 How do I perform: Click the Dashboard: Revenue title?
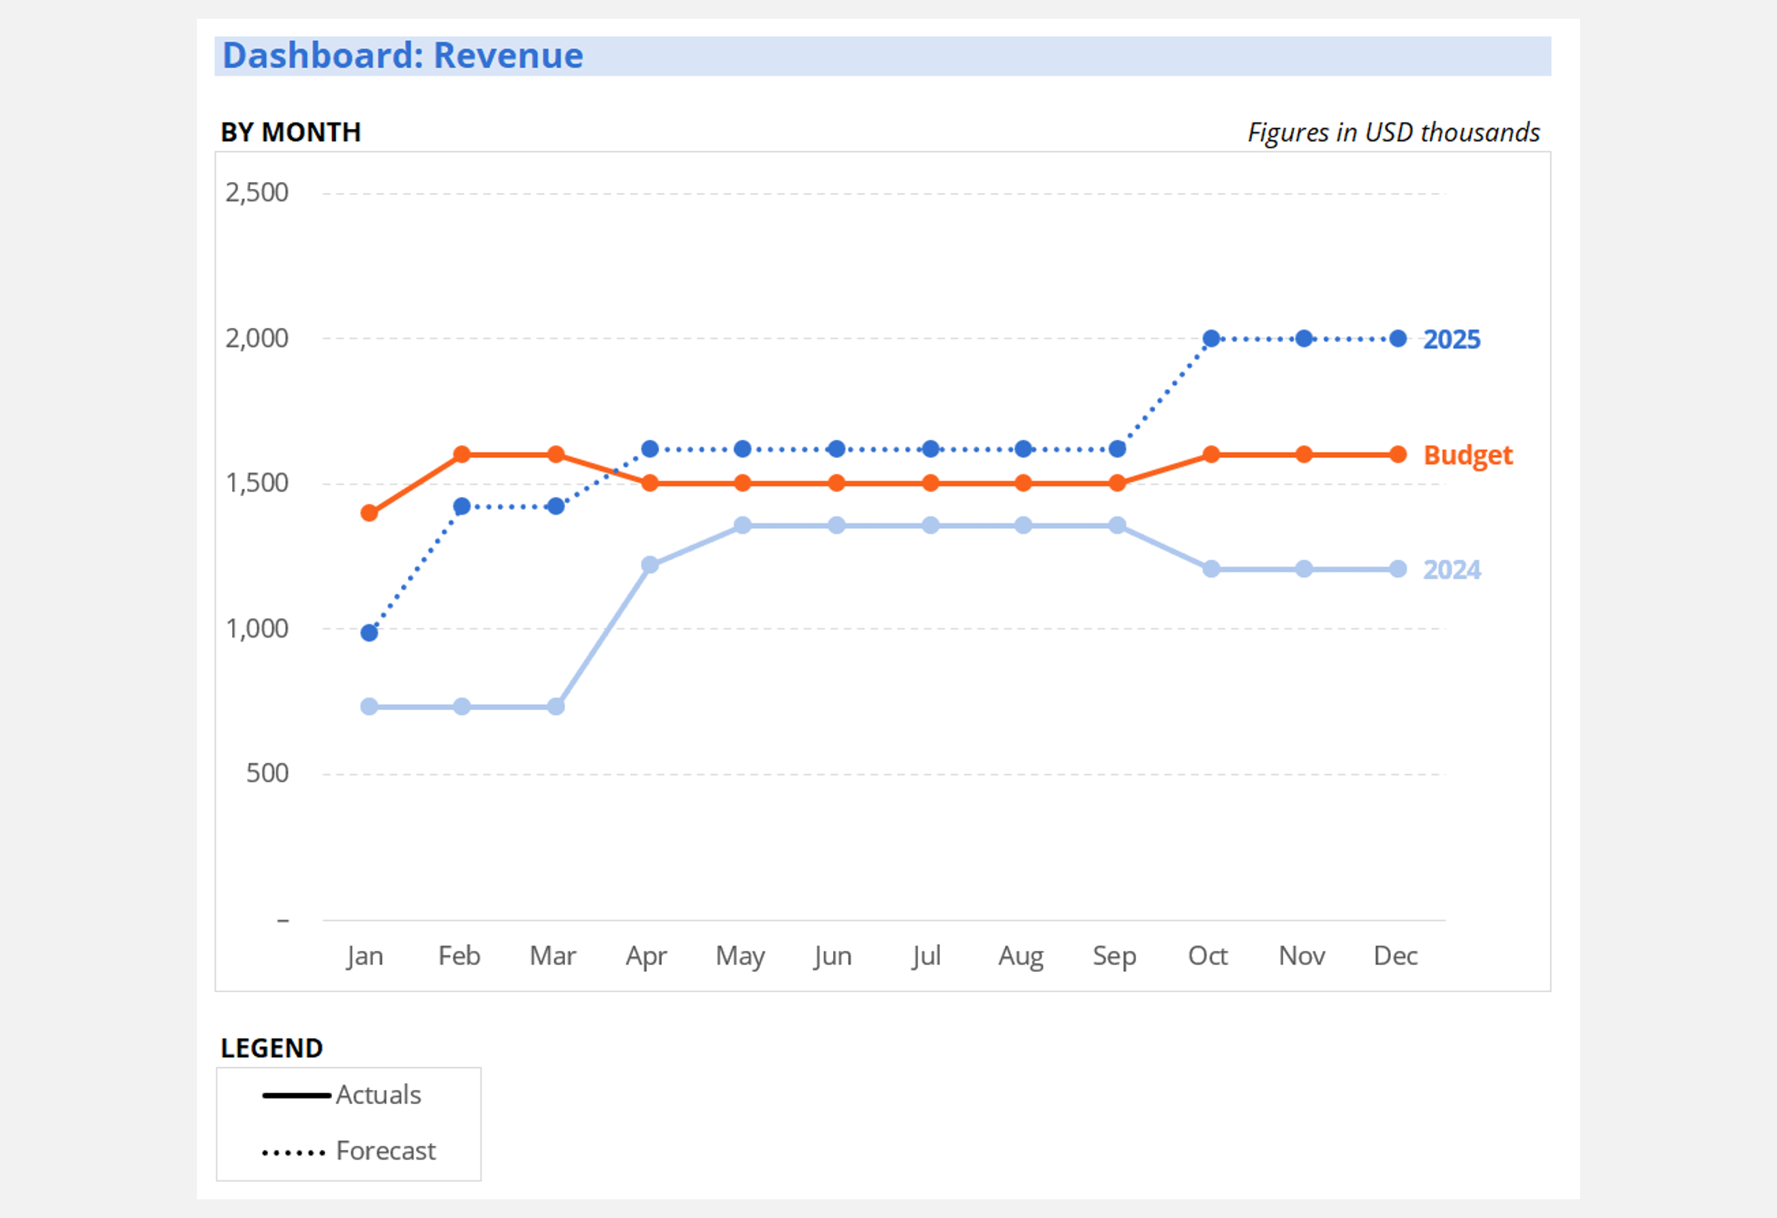(402, 55)
